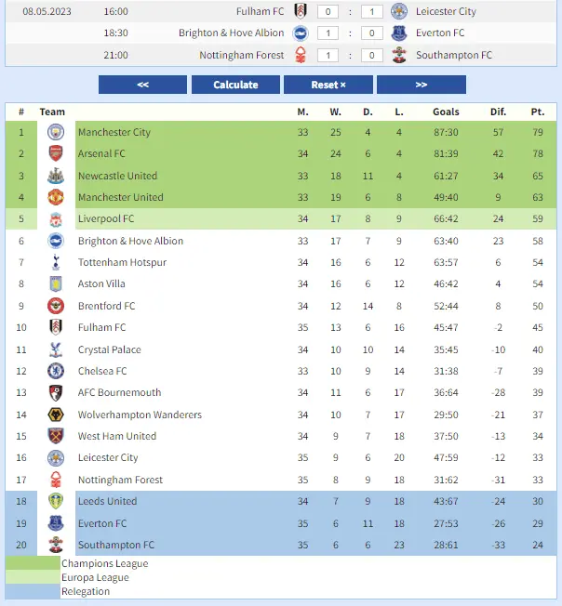562x606 pixels.
Task: Click the Chelsea FC crest icon
Action: click(x=56, y=371)
